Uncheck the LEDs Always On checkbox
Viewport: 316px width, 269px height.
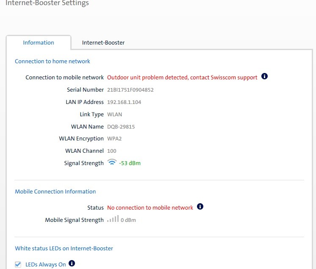(18, 264)
